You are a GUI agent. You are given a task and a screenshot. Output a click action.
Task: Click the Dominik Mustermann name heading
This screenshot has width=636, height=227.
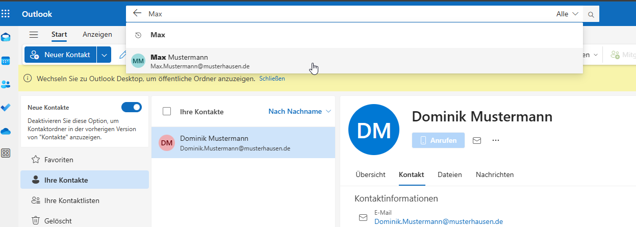[x=482, y=116]
